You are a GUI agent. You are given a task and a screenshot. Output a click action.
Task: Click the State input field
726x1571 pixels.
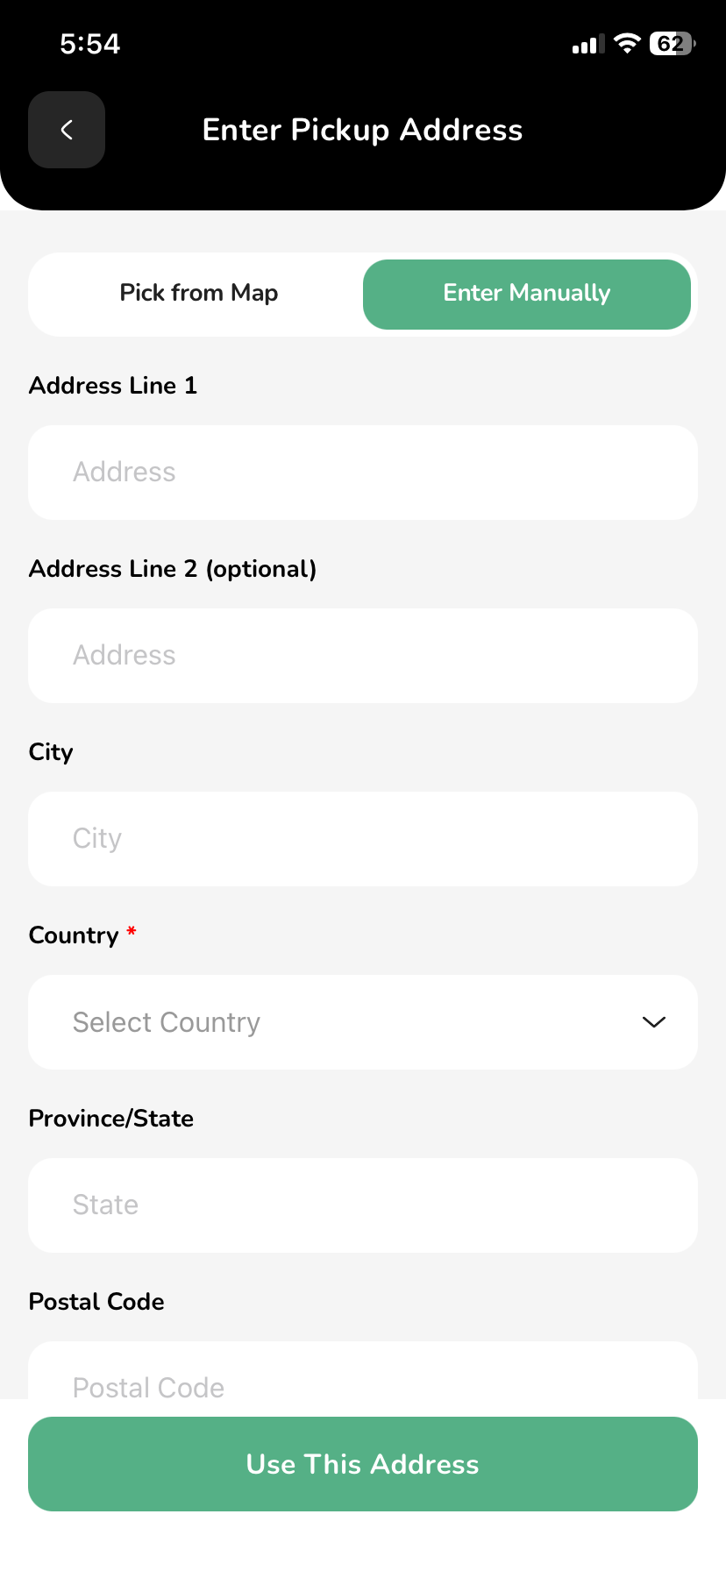pyautogui.click(x=363, y=1205)
